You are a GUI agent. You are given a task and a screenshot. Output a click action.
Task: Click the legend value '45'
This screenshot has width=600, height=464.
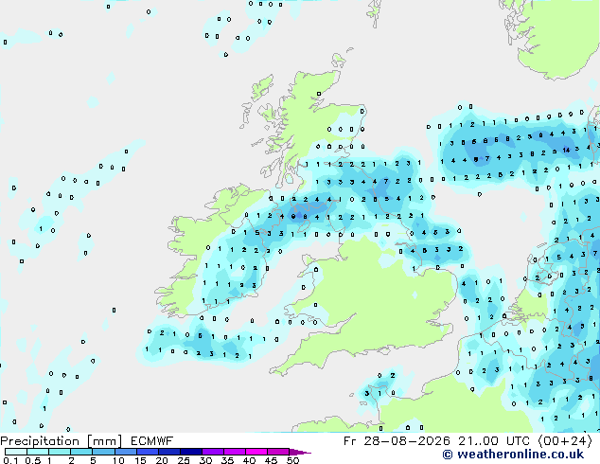click(x=271, y=460)
